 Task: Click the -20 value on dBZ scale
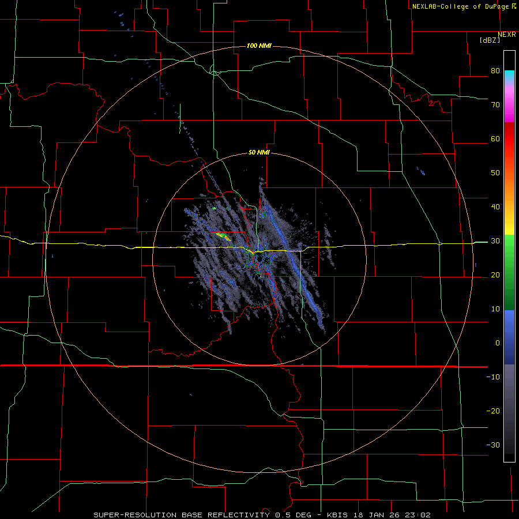pyautogui.click(x=493, y=411)
